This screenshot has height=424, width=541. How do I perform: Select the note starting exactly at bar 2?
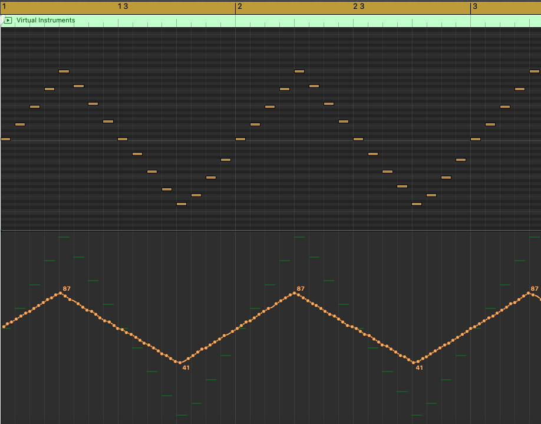pyautogui.click(x=240, y=139)
